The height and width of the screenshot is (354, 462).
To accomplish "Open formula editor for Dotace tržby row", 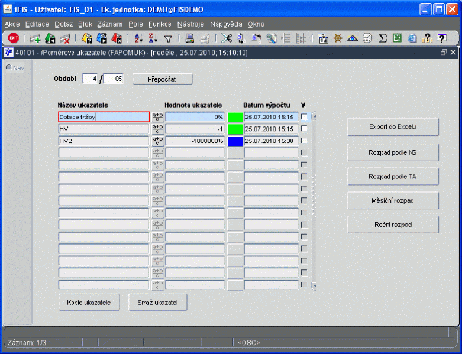I will click(157, 117).
